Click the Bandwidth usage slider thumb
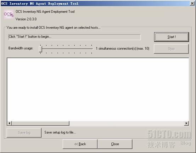Image resolution: width=196 pixels, height=153 pixels. (x=40, y=49)
